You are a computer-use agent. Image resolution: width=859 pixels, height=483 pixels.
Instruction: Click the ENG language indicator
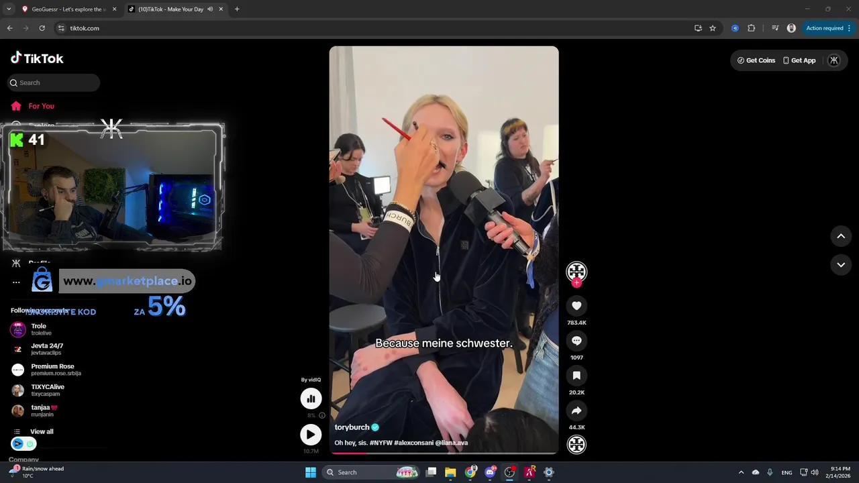[787, 472]
